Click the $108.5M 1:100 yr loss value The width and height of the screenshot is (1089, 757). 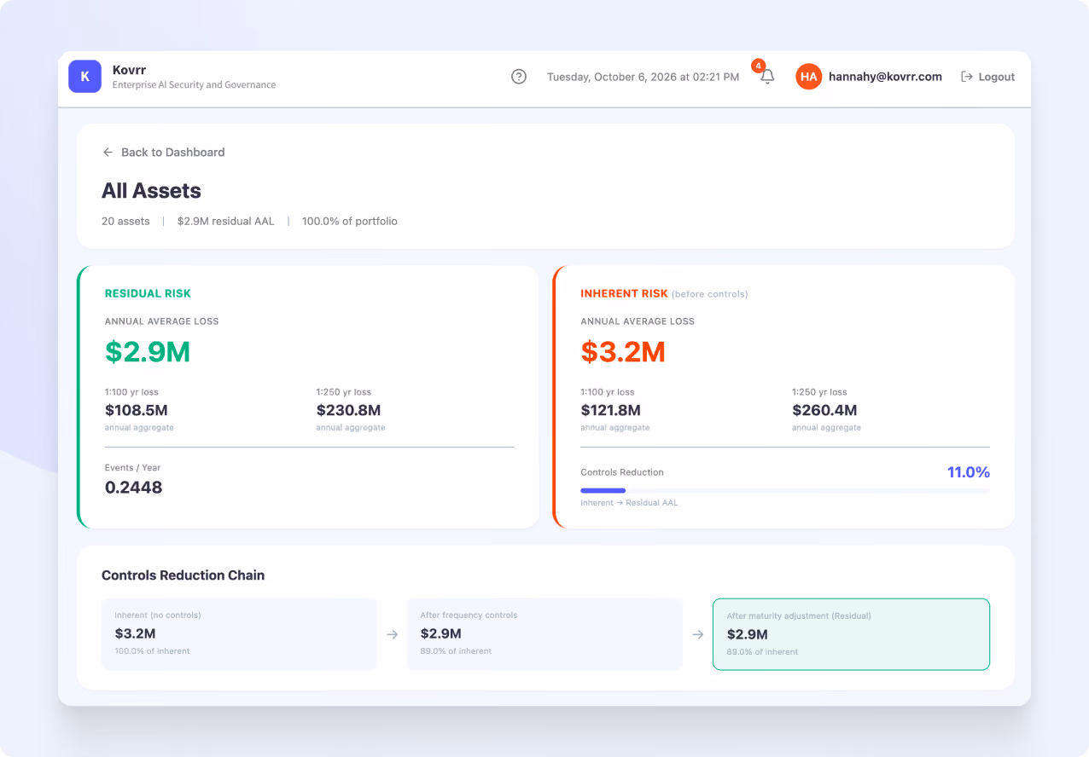[x=137, y=410]
